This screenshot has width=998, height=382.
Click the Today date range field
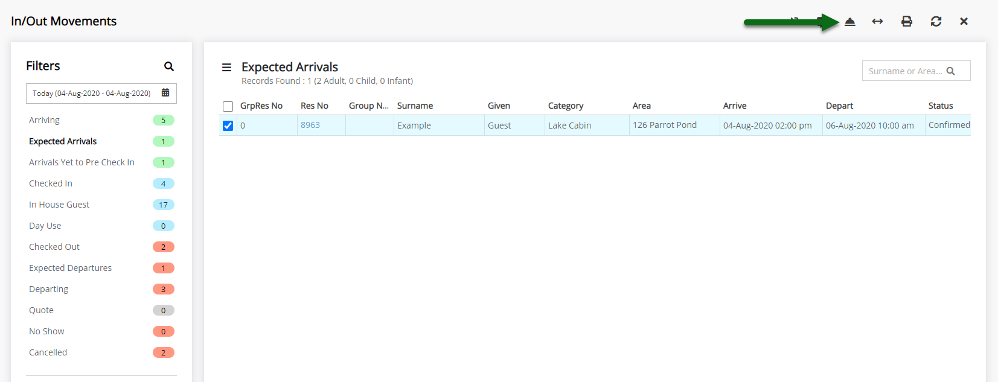point(101,94)
